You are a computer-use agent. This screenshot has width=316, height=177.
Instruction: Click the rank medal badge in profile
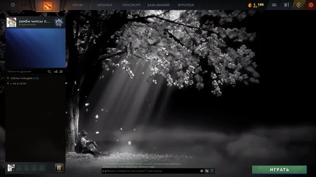[58, 22]
